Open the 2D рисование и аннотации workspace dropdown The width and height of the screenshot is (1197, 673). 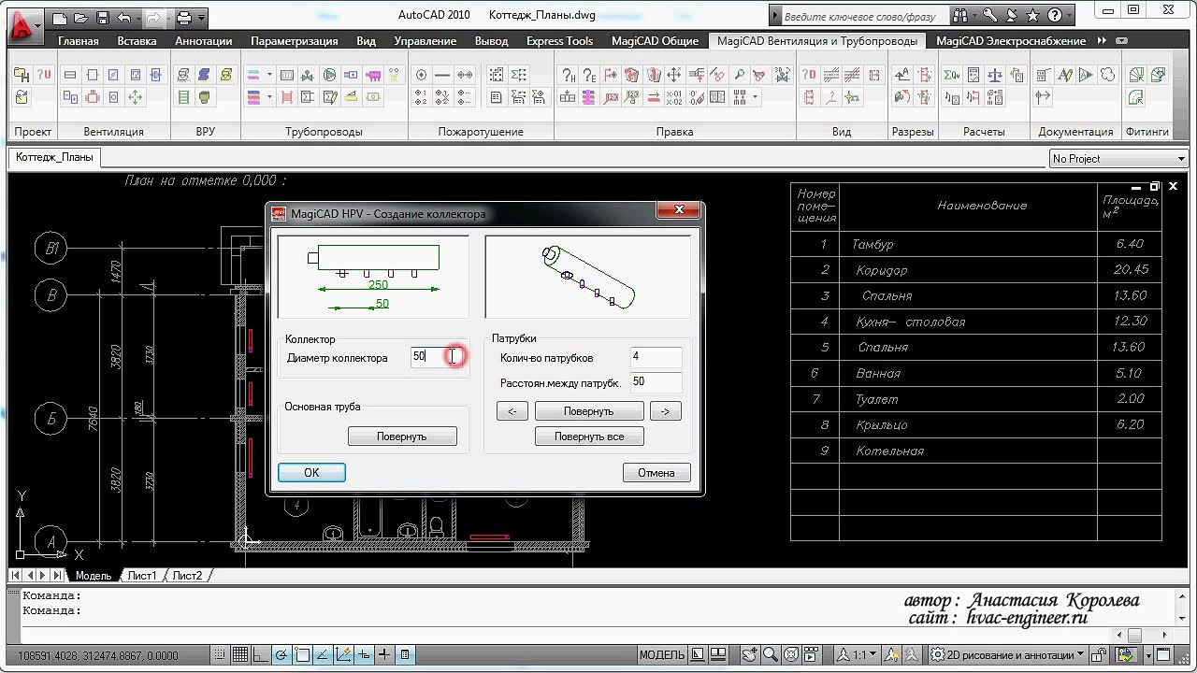pos(1008,655)
